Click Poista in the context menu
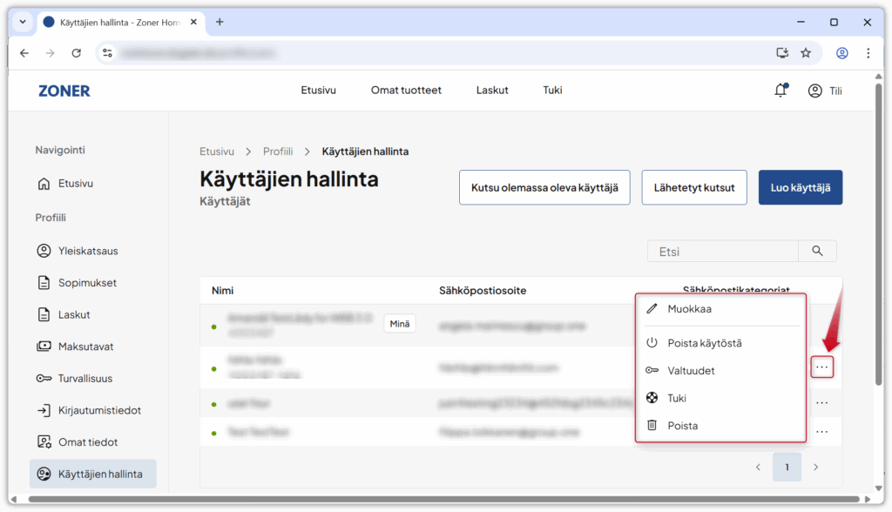The width and height of the screenshot is (892, 512). pos(682,426)
